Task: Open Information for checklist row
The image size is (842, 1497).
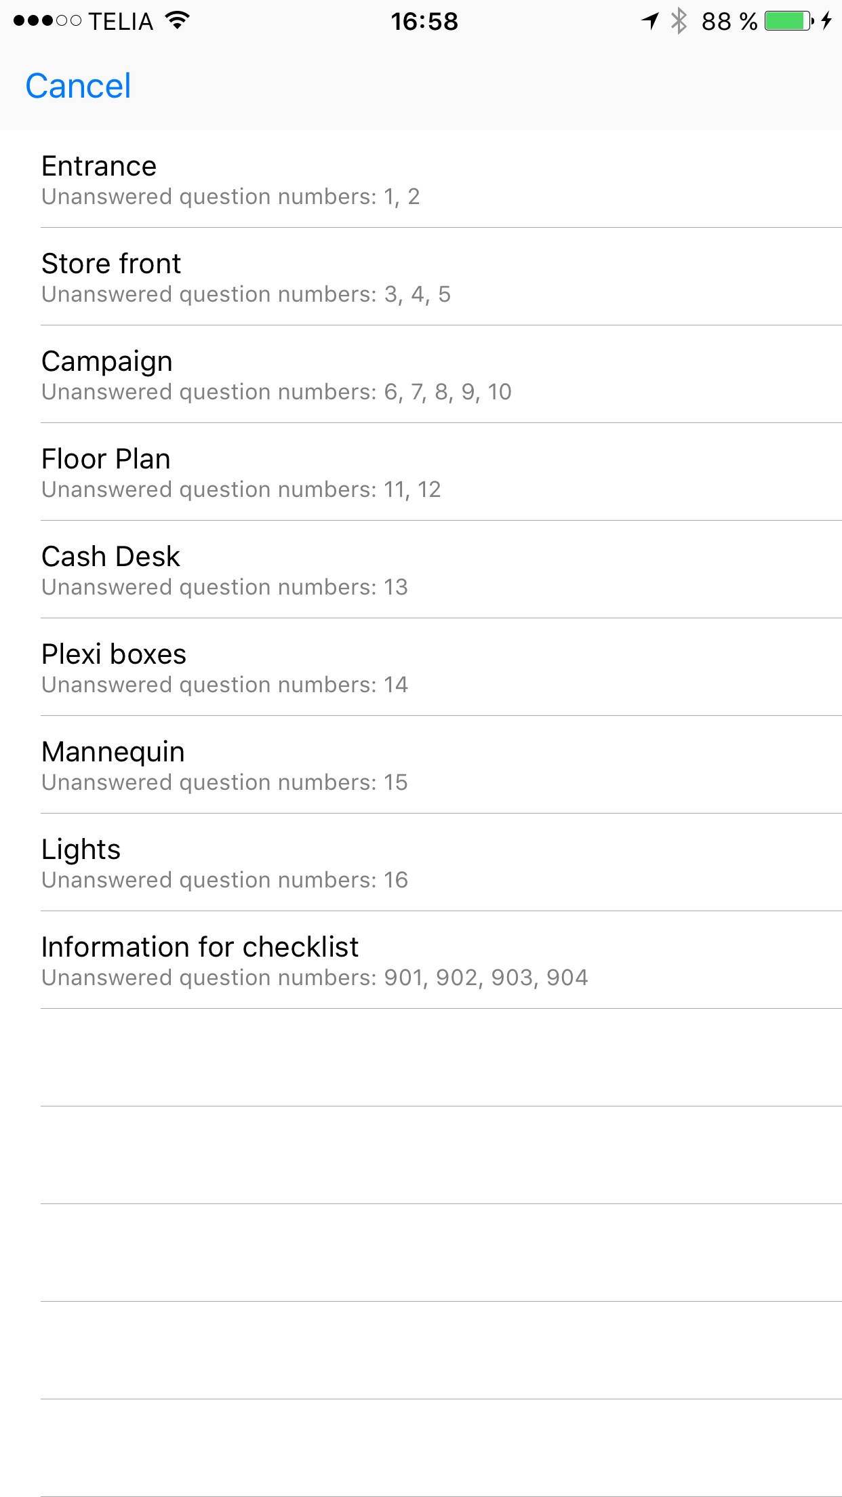Action: 420,960
